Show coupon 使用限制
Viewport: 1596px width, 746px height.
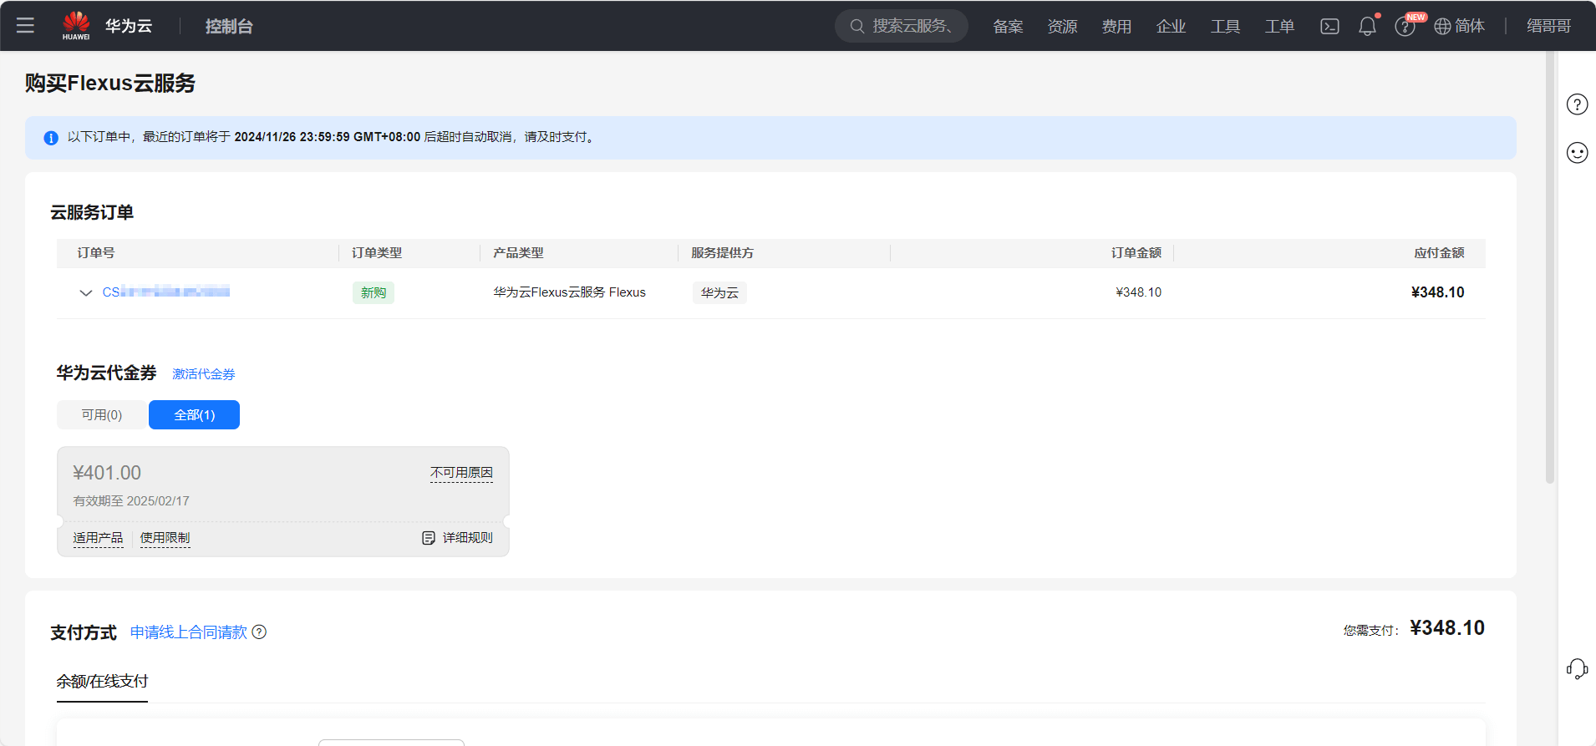(165, 538)
